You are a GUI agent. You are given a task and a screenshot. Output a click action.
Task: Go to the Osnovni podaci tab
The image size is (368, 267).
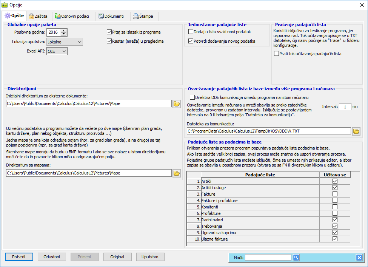click(73, 16)
